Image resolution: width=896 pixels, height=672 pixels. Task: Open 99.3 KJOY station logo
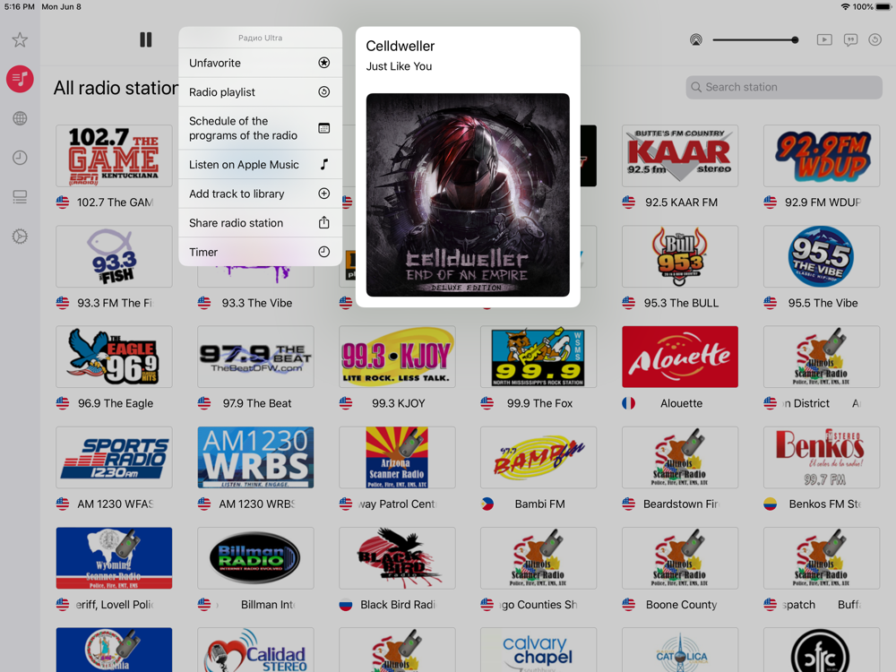397,358
